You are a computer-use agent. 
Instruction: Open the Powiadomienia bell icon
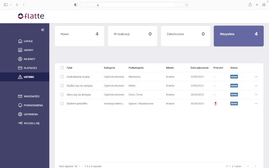coord(20,105)
